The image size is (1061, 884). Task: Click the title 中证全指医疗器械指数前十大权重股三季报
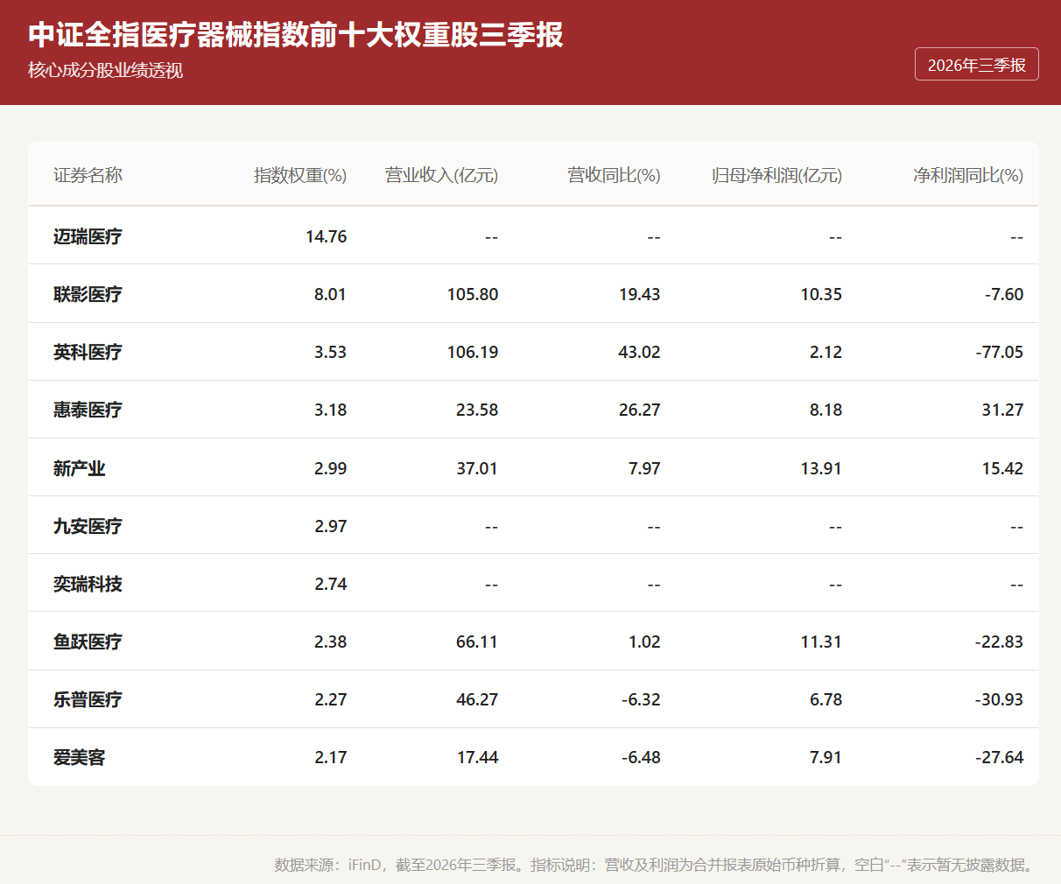click(296, 35)
